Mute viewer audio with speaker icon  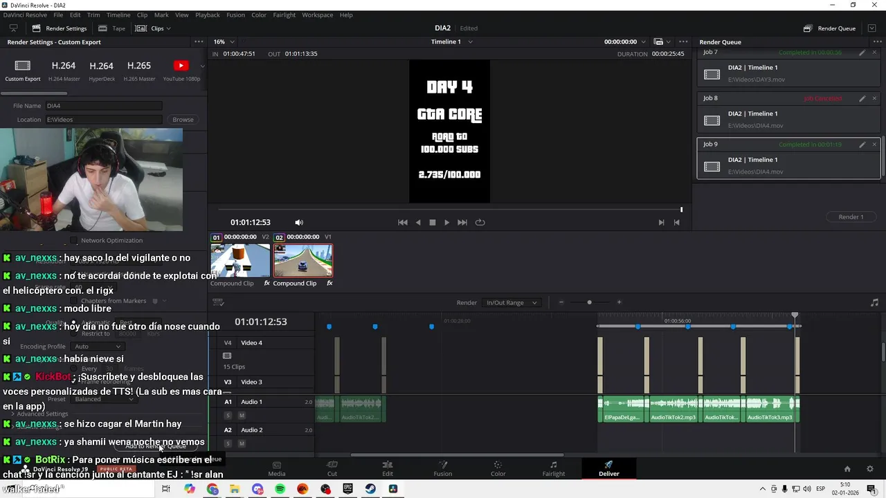pos(299,223)
